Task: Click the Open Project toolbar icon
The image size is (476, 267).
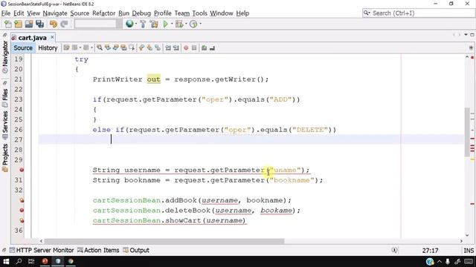Action: point(29,24)
